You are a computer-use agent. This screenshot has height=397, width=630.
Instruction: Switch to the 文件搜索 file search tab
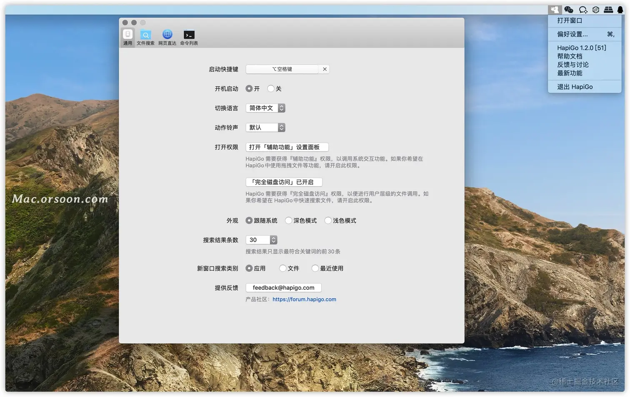(145, 37)
